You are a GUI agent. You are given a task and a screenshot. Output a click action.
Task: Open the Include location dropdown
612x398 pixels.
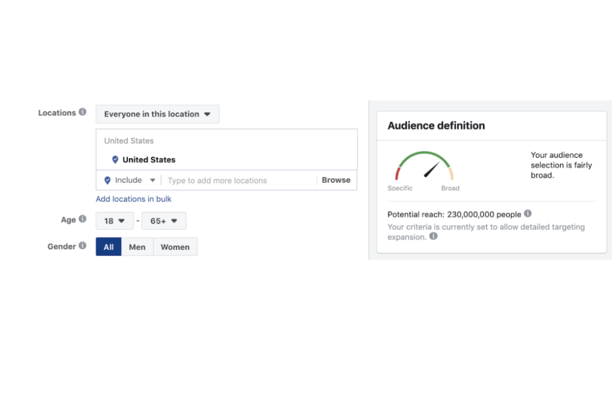[130, 180]
